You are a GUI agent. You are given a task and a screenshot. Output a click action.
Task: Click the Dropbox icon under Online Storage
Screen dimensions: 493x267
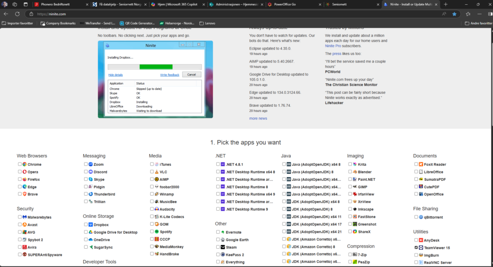pyautogui.click(x=91, y=225)
